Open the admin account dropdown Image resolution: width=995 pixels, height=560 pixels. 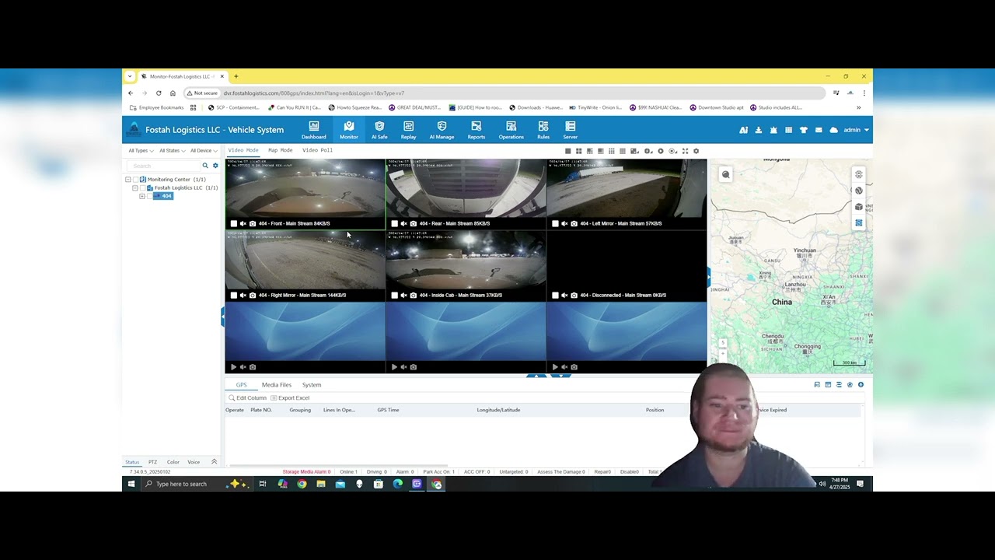[x=857, y=130]
